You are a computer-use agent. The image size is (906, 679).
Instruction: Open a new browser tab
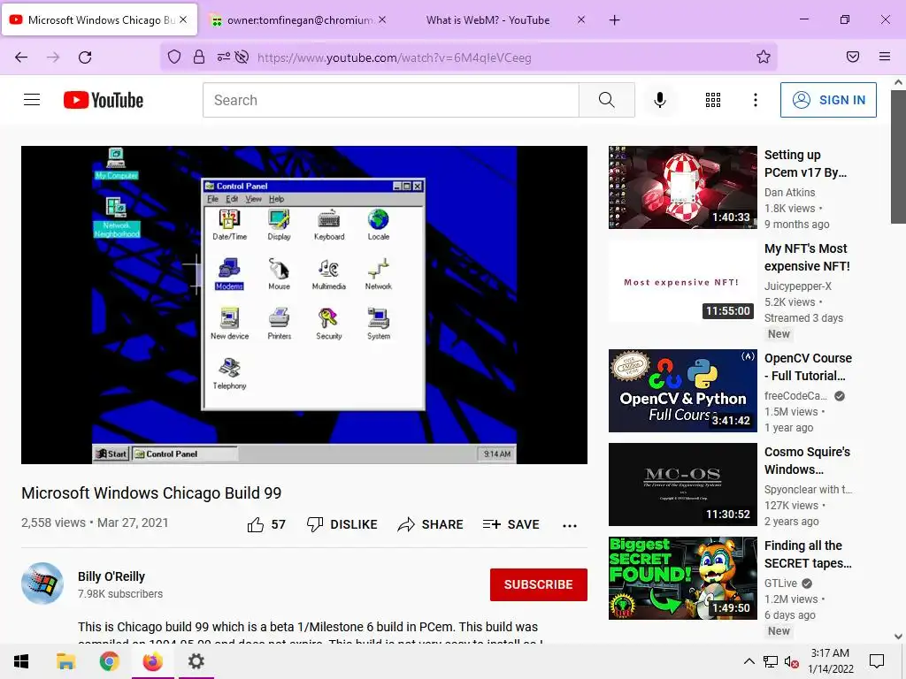615,20
